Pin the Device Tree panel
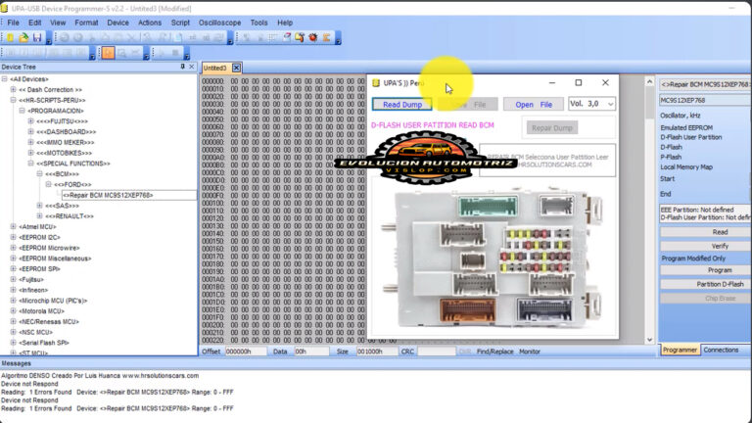Image resolution: width=752 pixels, height=423 pixels. coord(182,67)
